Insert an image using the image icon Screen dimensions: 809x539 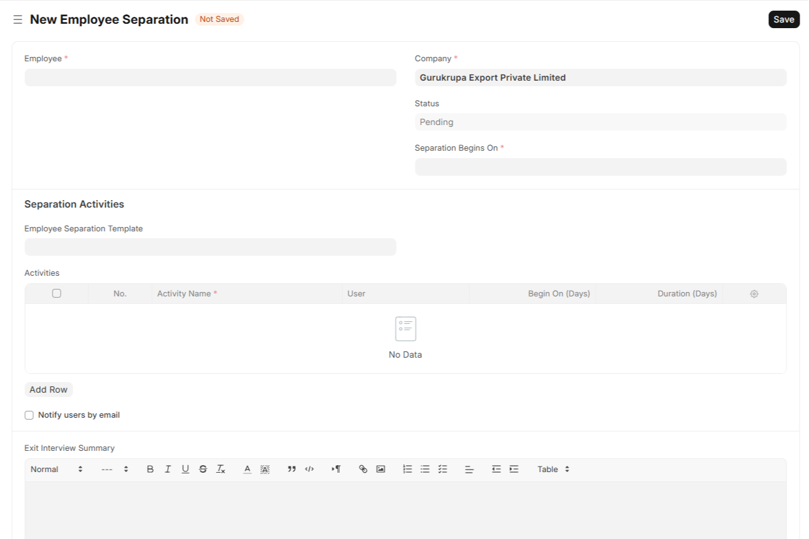click(380, 469)
